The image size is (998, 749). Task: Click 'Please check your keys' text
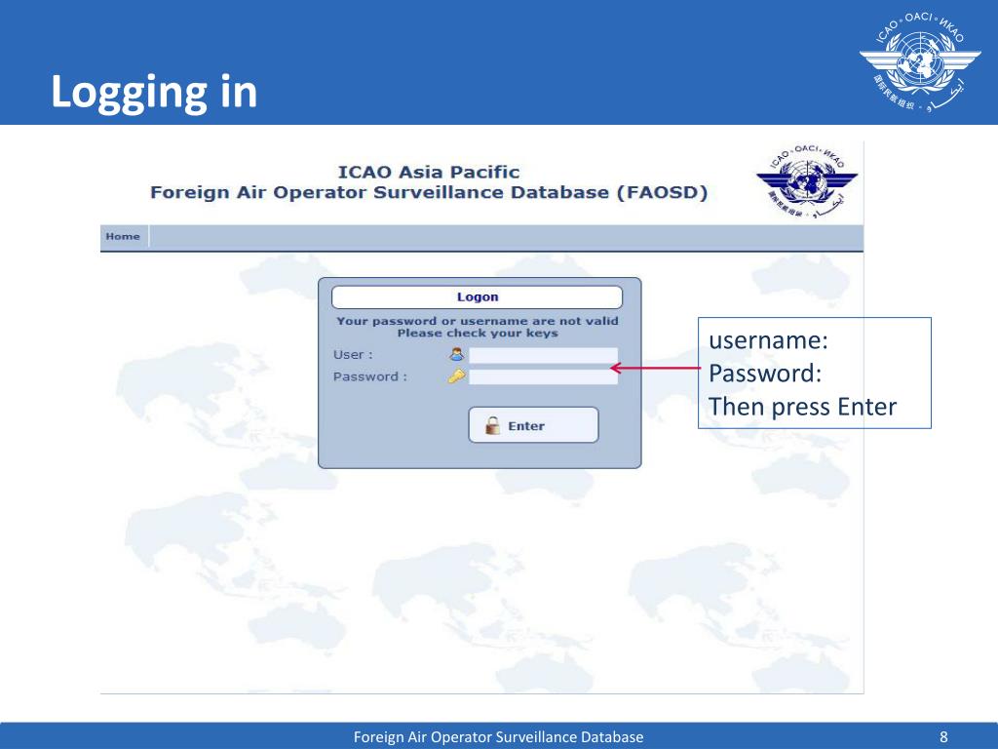click(x=478, y=334)
